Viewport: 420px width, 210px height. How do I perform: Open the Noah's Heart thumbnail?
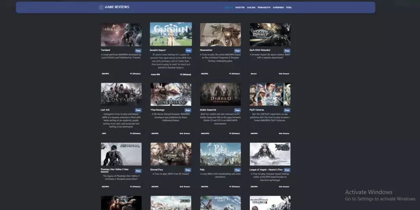point(220,203)
